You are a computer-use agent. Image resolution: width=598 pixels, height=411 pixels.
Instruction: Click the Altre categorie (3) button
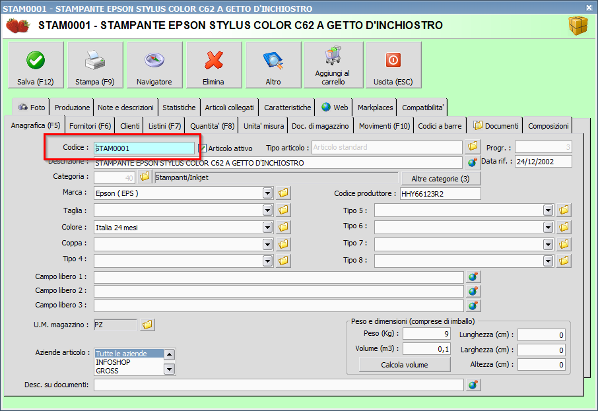click(x=440, y=178)
